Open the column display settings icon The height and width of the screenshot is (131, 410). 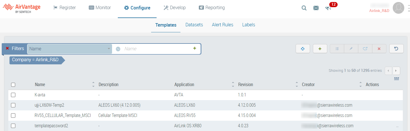pyautogui.click(x=396, y=79)
